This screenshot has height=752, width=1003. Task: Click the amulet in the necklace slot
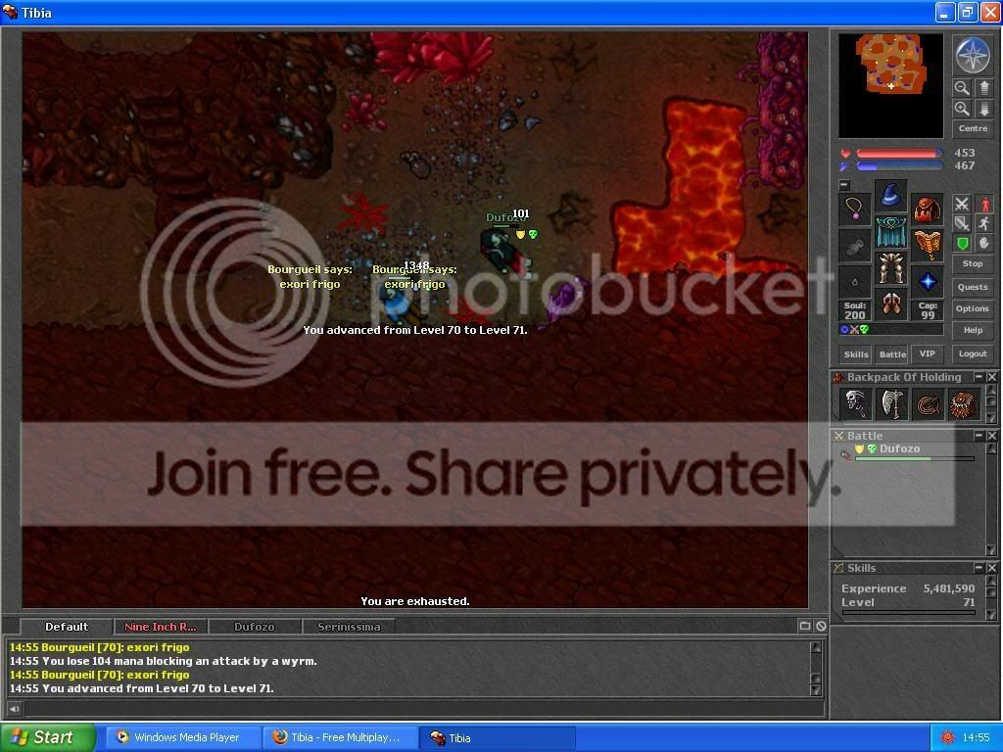click(855, 210)
